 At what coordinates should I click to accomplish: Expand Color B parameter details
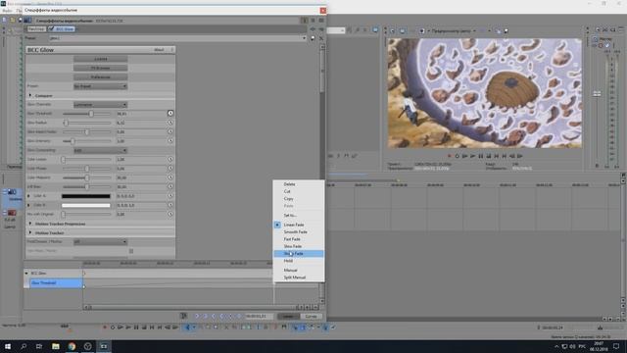click(28, 205)
